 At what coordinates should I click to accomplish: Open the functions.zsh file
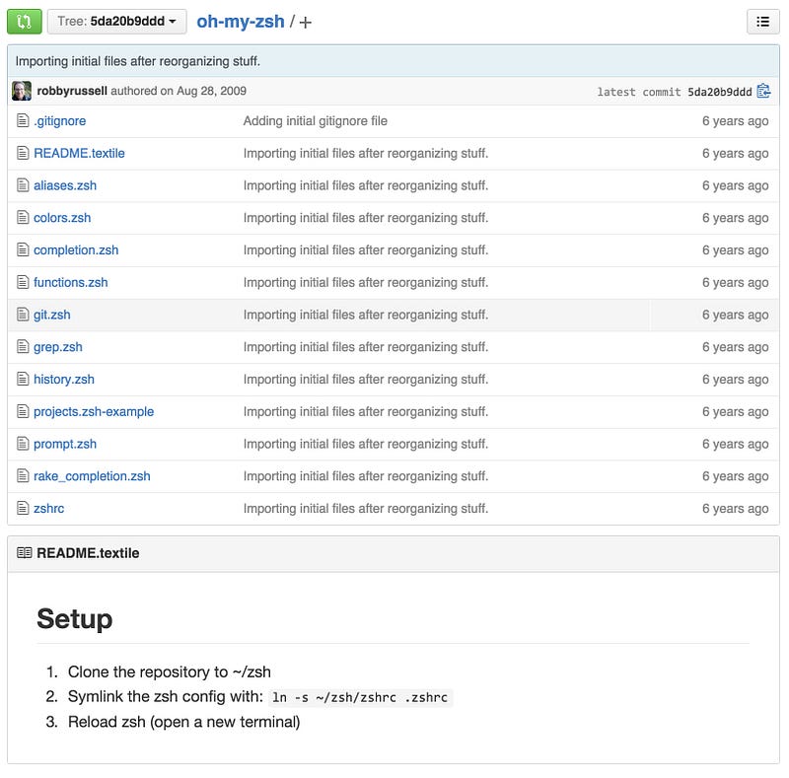[70, 282]
